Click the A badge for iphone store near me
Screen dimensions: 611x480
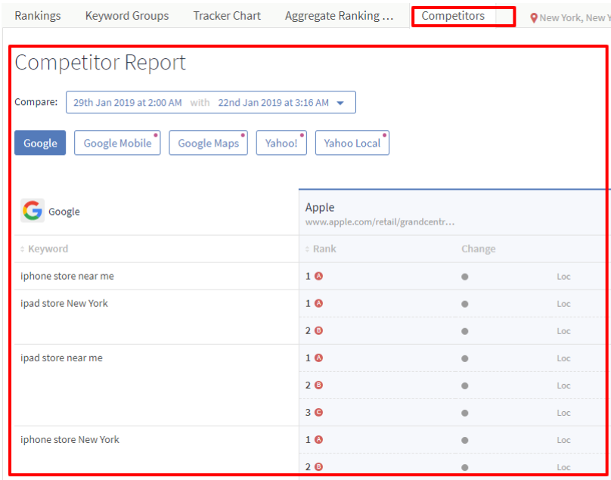[319, 276]
